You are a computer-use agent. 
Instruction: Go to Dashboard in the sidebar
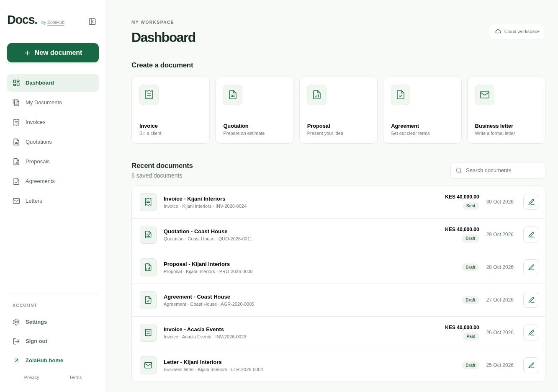pos(53,83)
